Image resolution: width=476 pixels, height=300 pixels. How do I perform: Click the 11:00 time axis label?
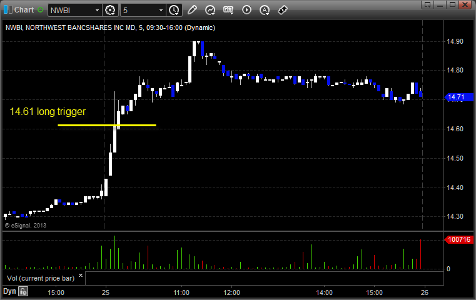(181, 292)
